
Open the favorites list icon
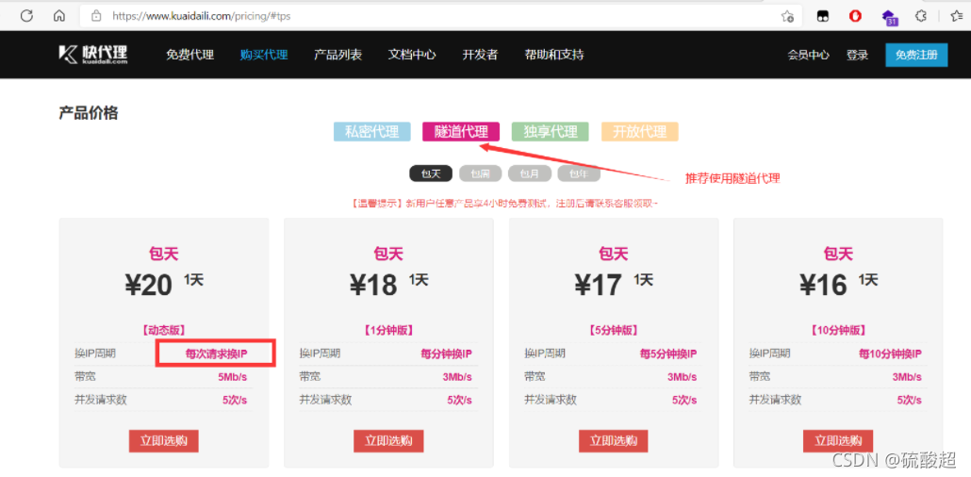pyautogui.click(x=956, y=16)
